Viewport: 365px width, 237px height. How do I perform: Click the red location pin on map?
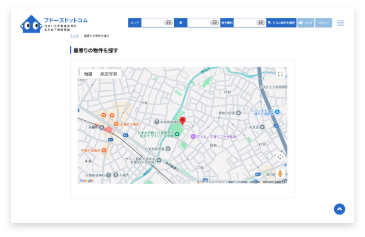pyautogui.click(x=182, y=121)
